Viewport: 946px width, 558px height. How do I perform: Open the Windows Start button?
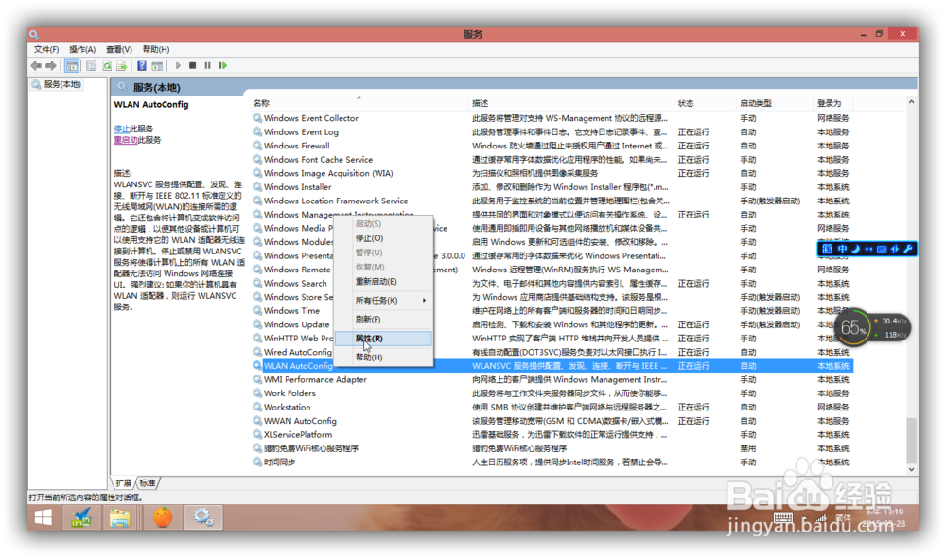[44, 517]
